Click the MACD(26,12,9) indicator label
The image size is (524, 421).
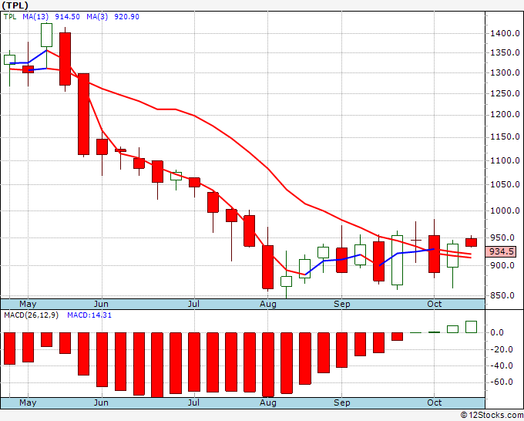tap(31, 315)
